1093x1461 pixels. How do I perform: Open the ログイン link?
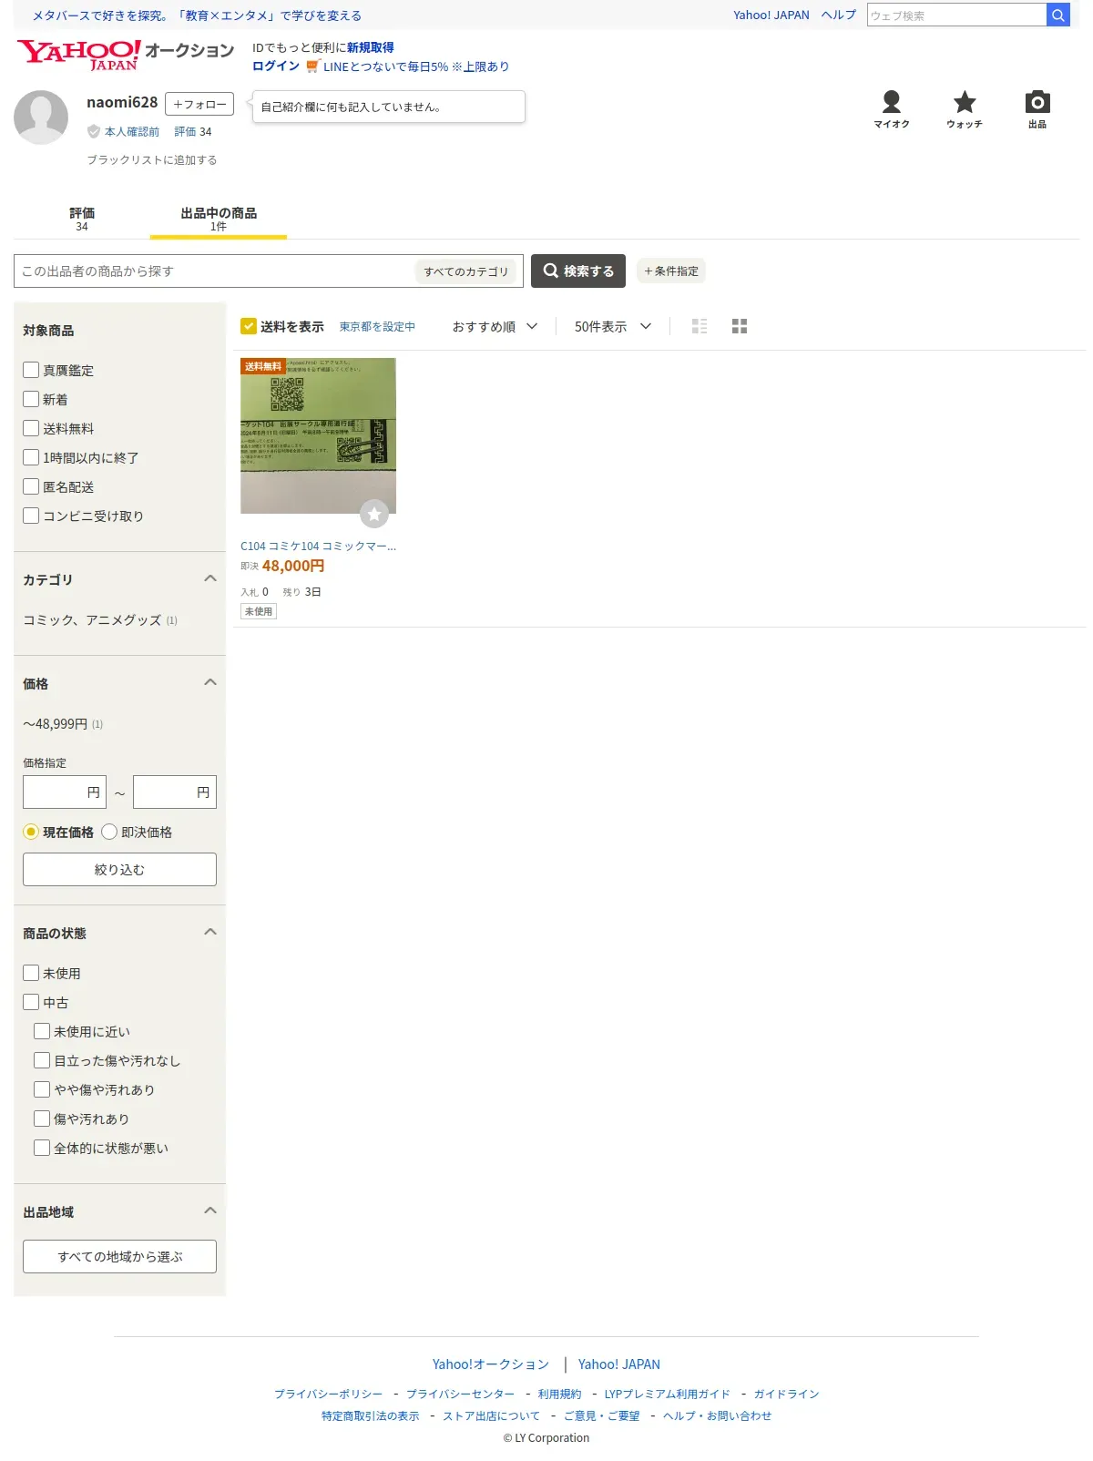[x=276, y=66]
